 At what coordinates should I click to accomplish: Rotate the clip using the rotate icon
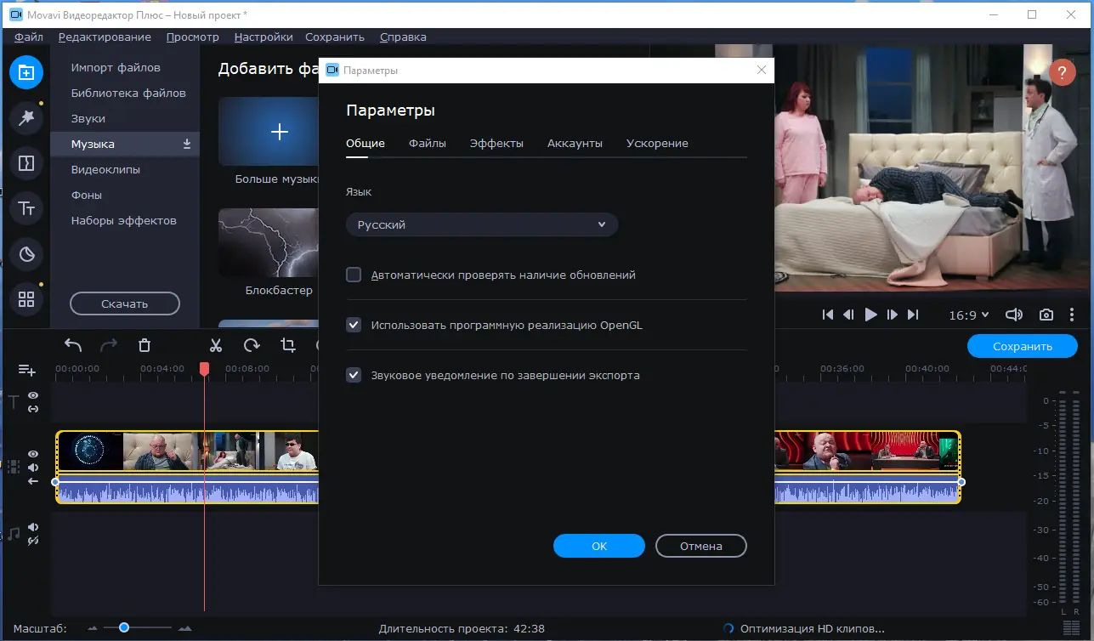(x=252, y=345)
